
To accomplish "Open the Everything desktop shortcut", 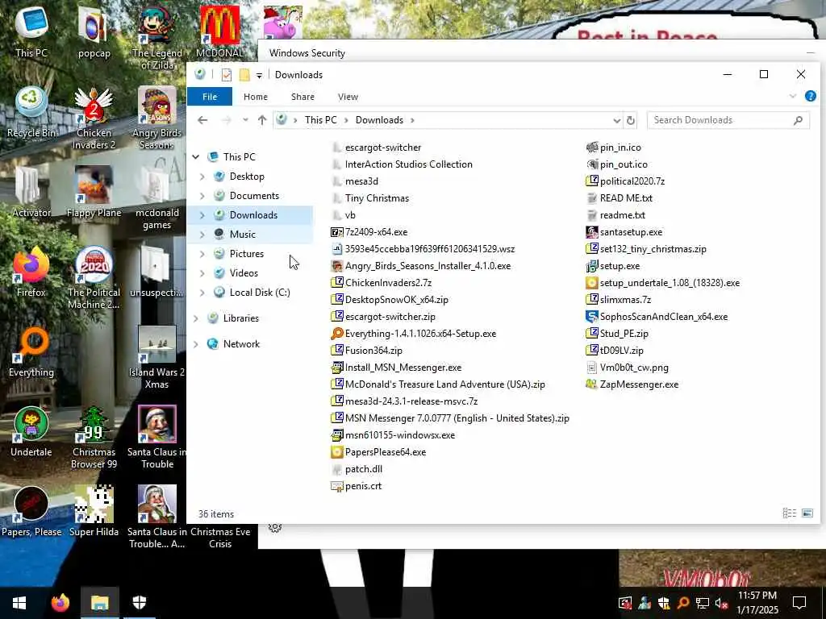I will 31,351.
